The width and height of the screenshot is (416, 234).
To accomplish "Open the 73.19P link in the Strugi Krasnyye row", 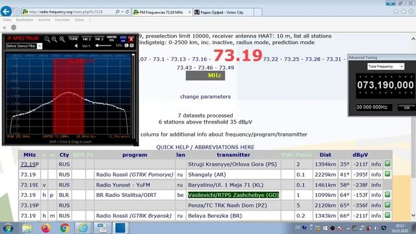I will [x=30, y=164].
